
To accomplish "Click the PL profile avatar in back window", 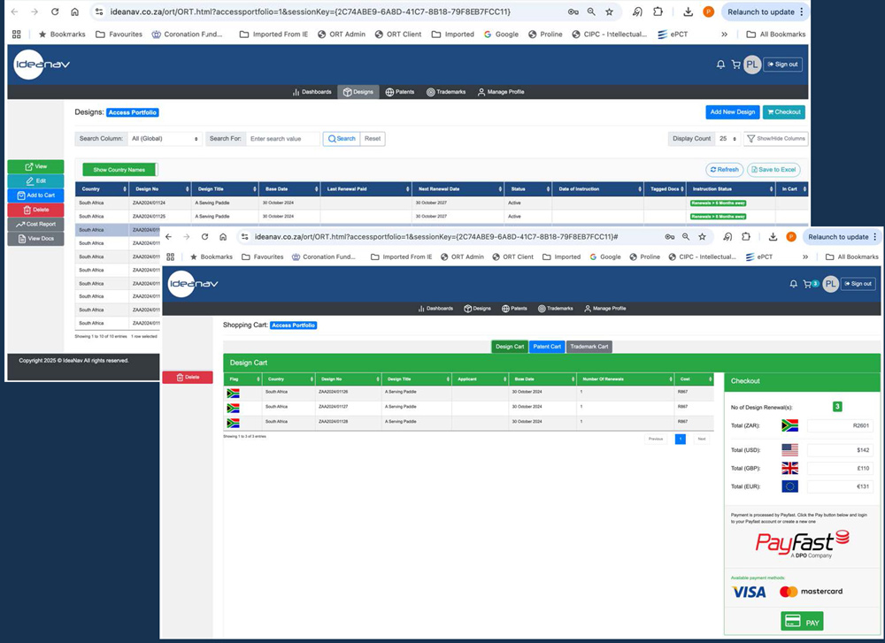I will pyautogui.click(x=751, y=65).
